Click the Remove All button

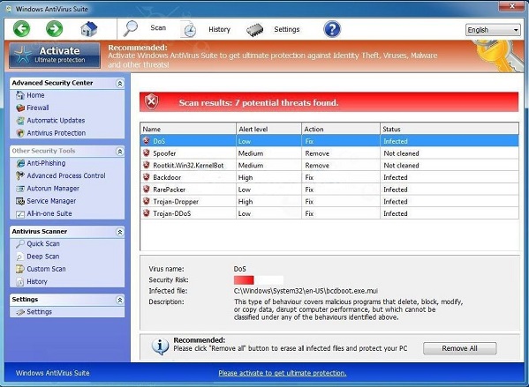tap(459, 348)
